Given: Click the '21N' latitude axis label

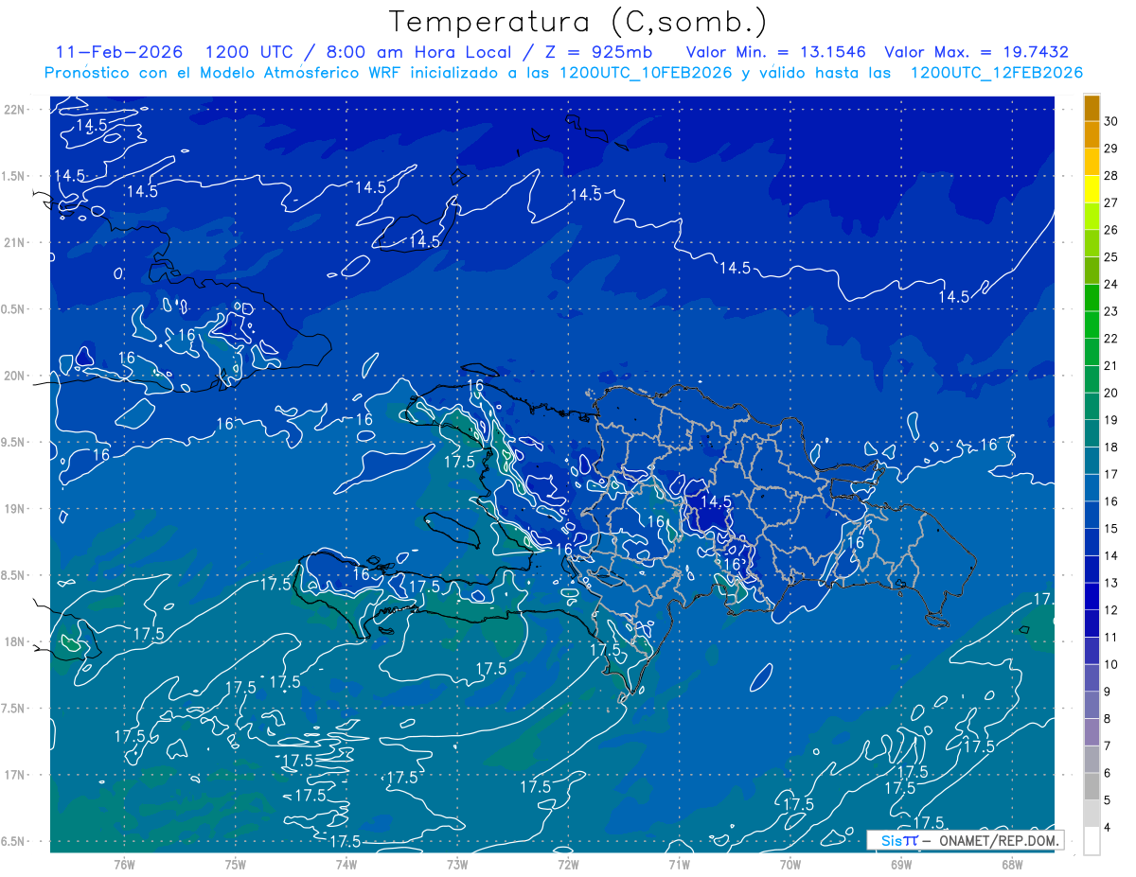Looking at the screenshot, I should (14, 242).
